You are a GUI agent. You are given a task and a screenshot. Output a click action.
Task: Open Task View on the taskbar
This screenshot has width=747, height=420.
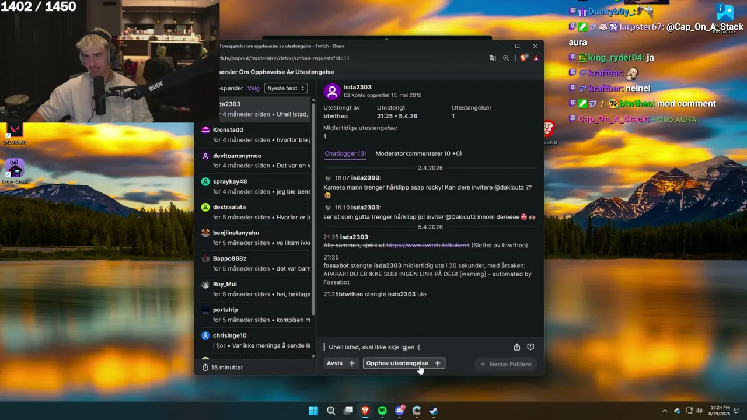pos(348,411)
